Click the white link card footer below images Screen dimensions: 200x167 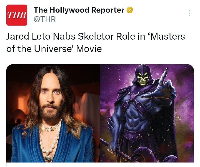pyautogui.click(x=100, y=165)
